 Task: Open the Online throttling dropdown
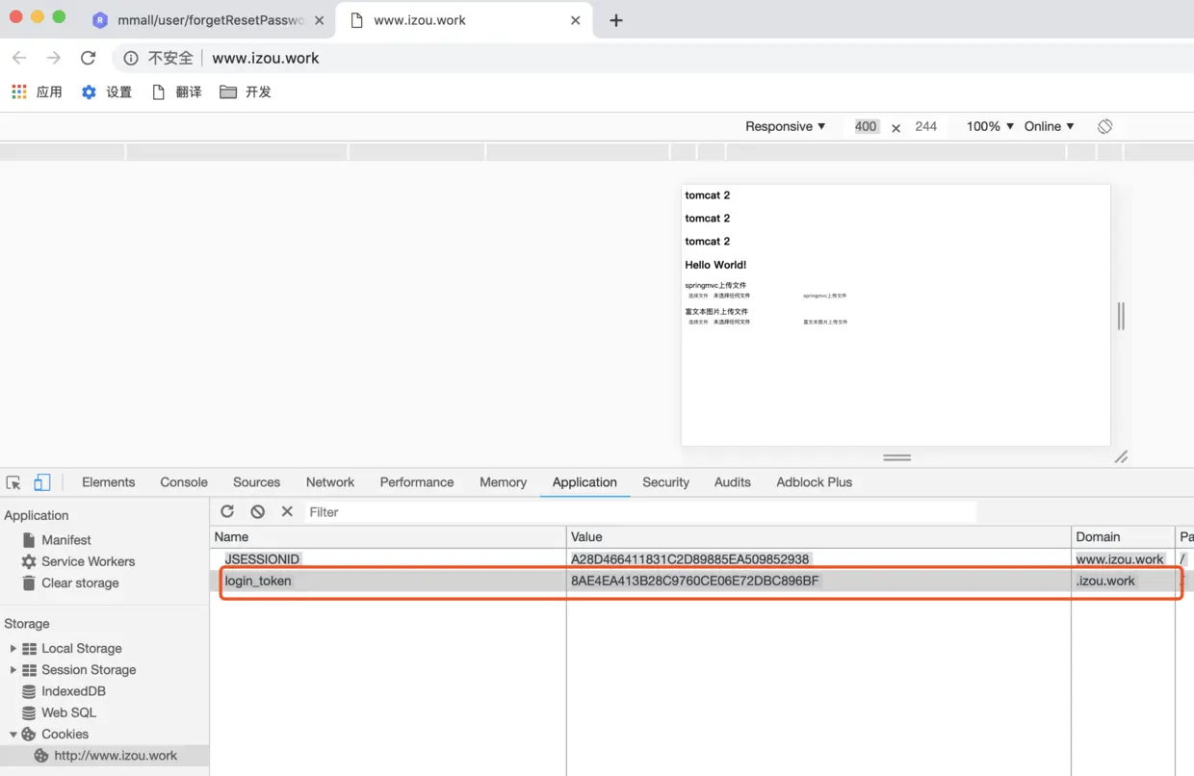(x=1049, y=126)
